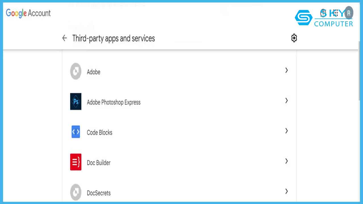Open the Adobe Photoshop Express label
This screenshot has height=204, width=363.
(113, 102)
